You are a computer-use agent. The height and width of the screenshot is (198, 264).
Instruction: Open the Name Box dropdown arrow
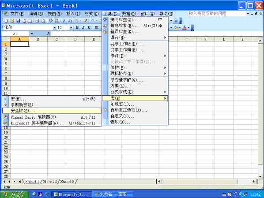click(32, 34)
